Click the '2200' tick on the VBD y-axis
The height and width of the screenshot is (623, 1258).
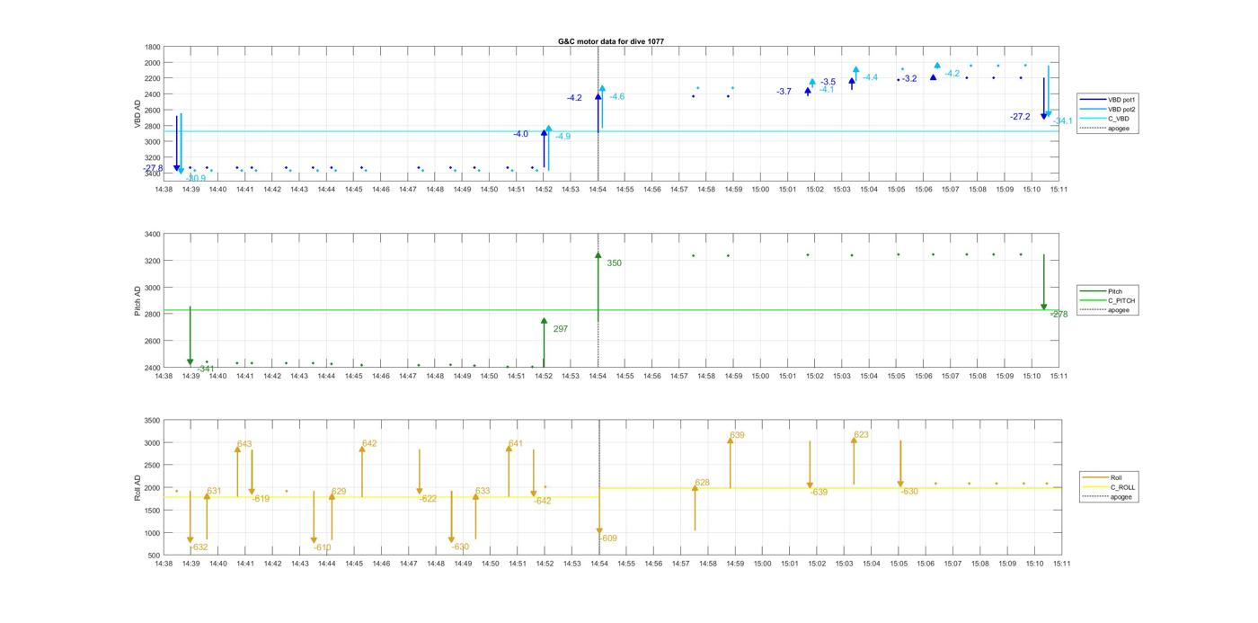153,78
